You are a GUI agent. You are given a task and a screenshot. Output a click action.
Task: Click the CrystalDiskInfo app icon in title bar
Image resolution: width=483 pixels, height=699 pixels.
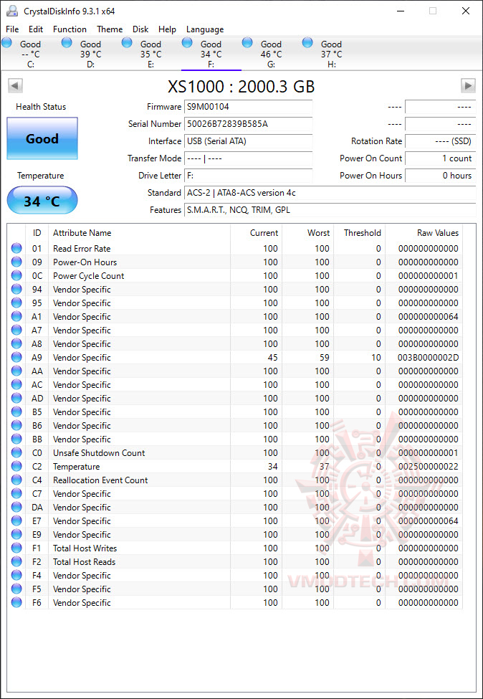(12, 11)
